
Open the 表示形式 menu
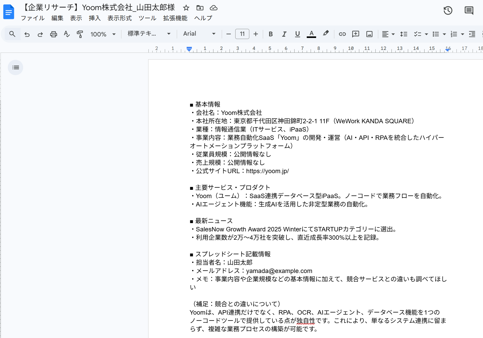[x=120, y=18]
